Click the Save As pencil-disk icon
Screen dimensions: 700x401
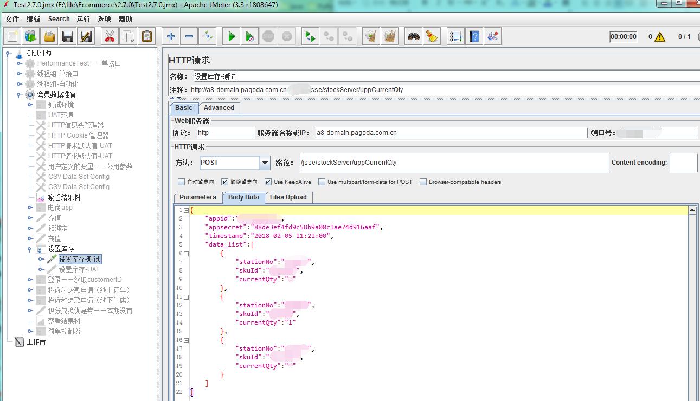tap(86, 36)
